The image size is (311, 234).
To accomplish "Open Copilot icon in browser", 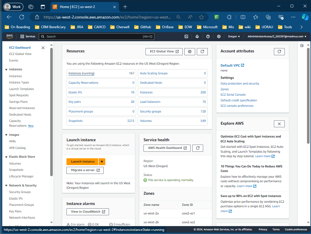I will click(305, 17).
